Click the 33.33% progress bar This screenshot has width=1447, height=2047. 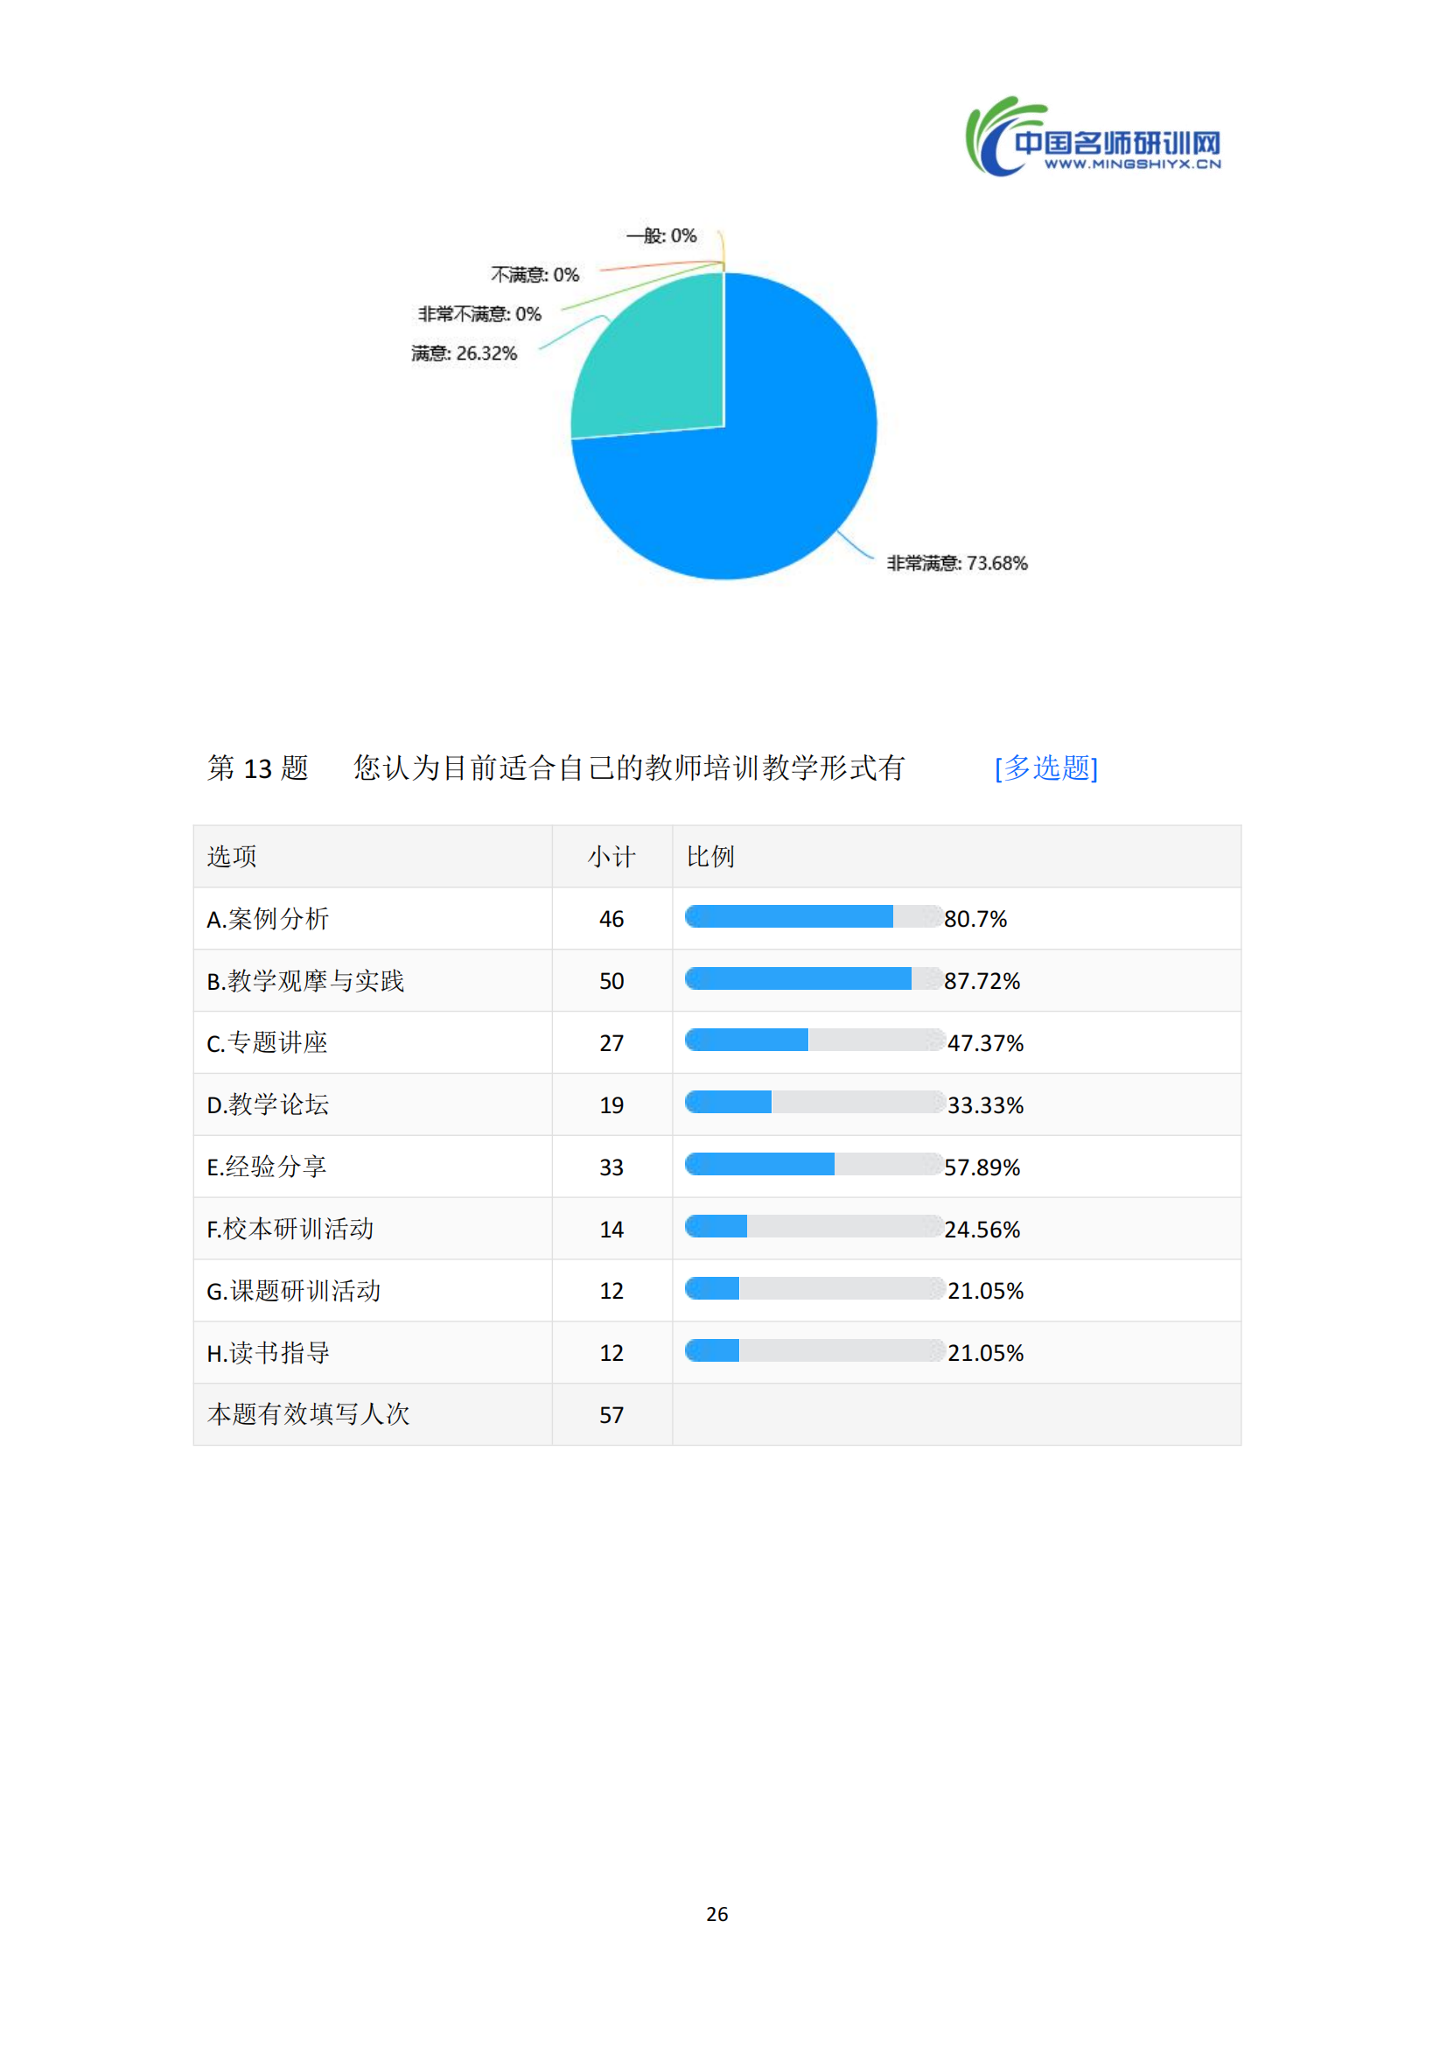click(x=815, y=1102)
